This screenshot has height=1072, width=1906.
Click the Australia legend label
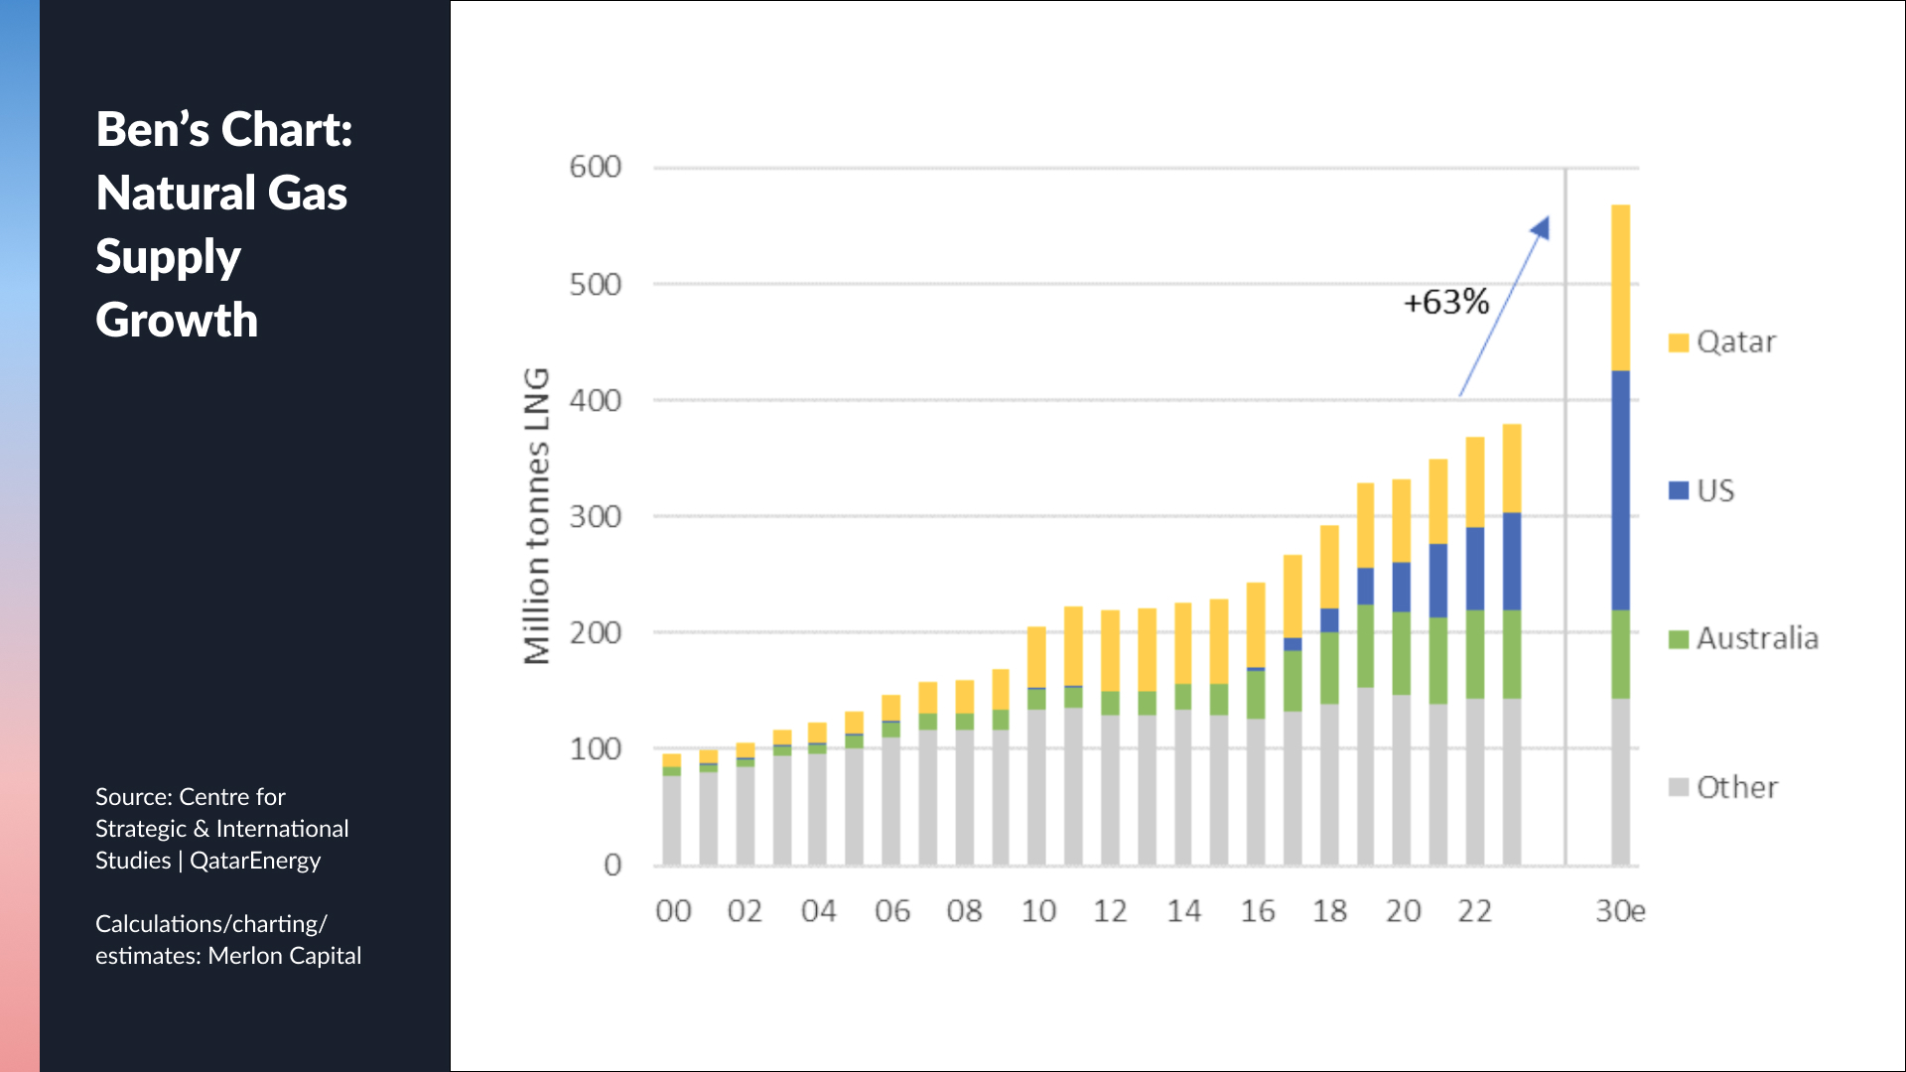click(1756, 638)
